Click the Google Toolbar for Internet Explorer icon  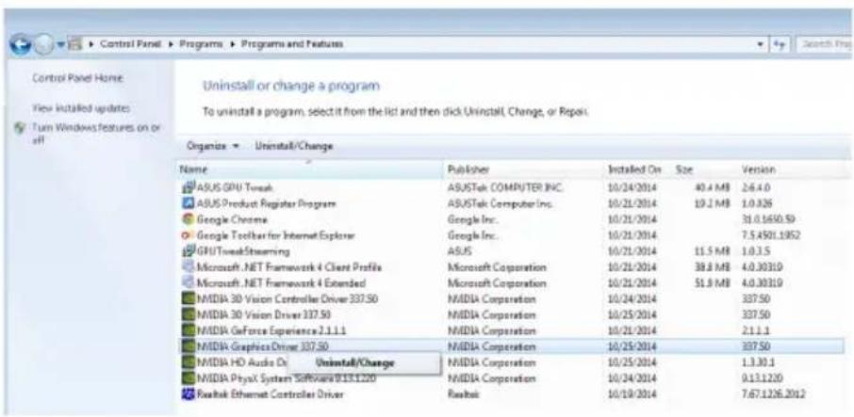point(188,236)
